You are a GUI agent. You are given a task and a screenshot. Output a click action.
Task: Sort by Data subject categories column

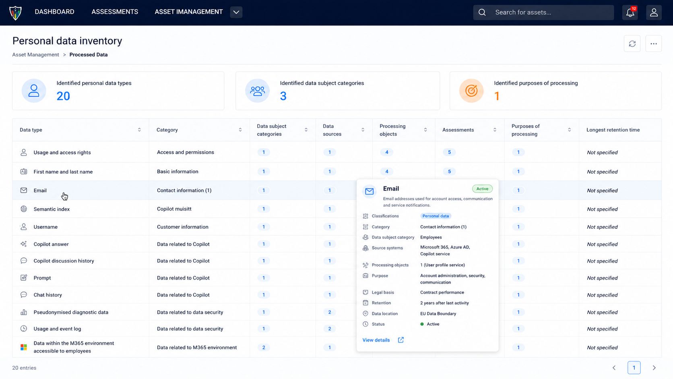click(306, 130)
